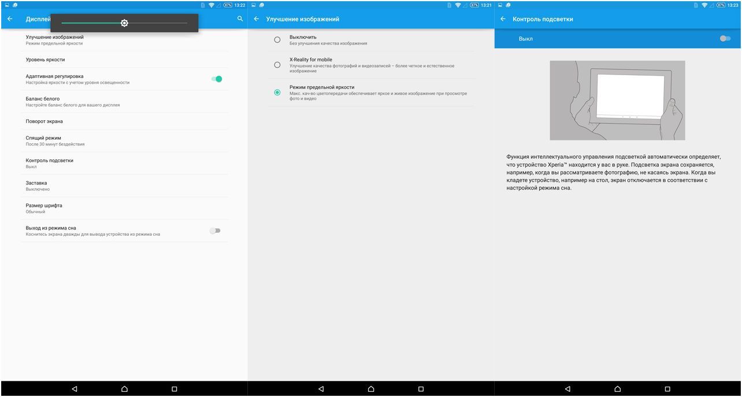
Task: Disable the Адаптивная регулировка toggle
Action: pyautogui.click(x=218, y=78)
